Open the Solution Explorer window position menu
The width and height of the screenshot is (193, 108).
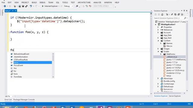click(x=182, y=11)
